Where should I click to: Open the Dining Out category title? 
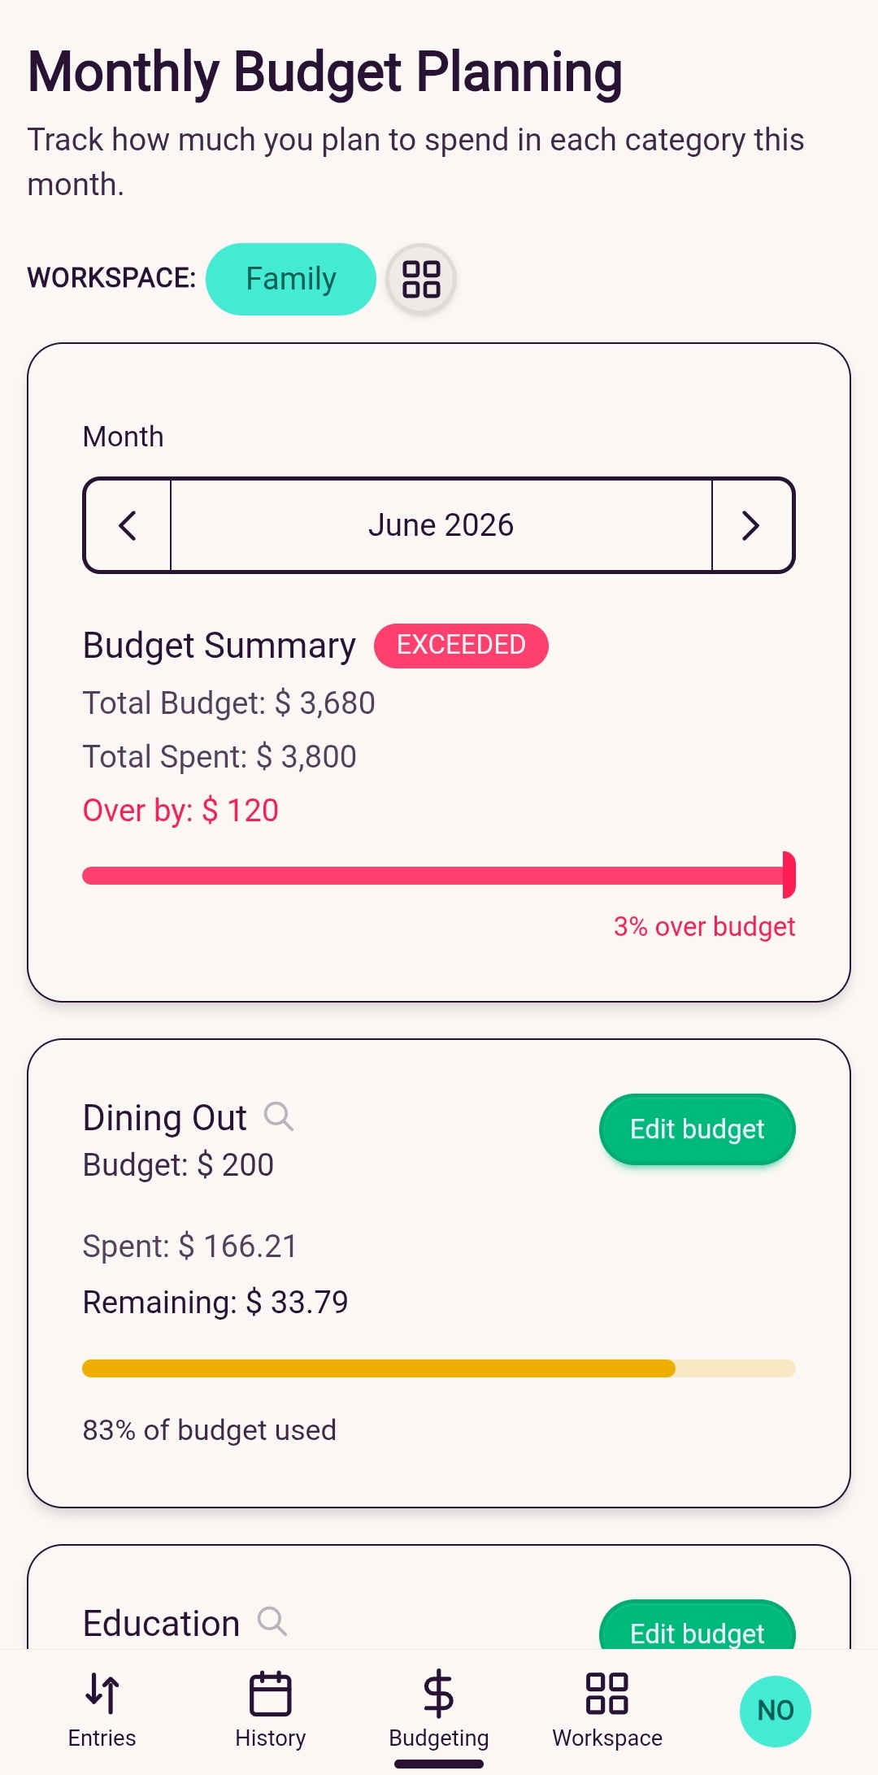click(165, 1117)
